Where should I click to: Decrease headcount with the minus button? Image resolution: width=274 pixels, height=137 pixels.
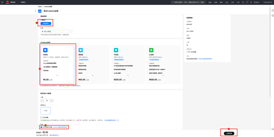[x=42, y=101]
